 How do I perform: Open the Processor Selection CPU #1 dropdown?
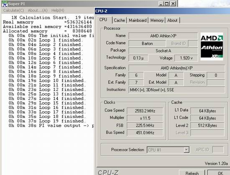[x=168, y=150]
